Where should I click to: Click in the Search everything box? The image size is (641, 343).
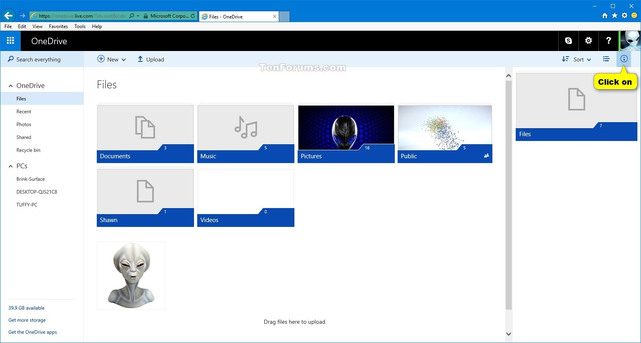pyautogui.click(x=42, y=59)
